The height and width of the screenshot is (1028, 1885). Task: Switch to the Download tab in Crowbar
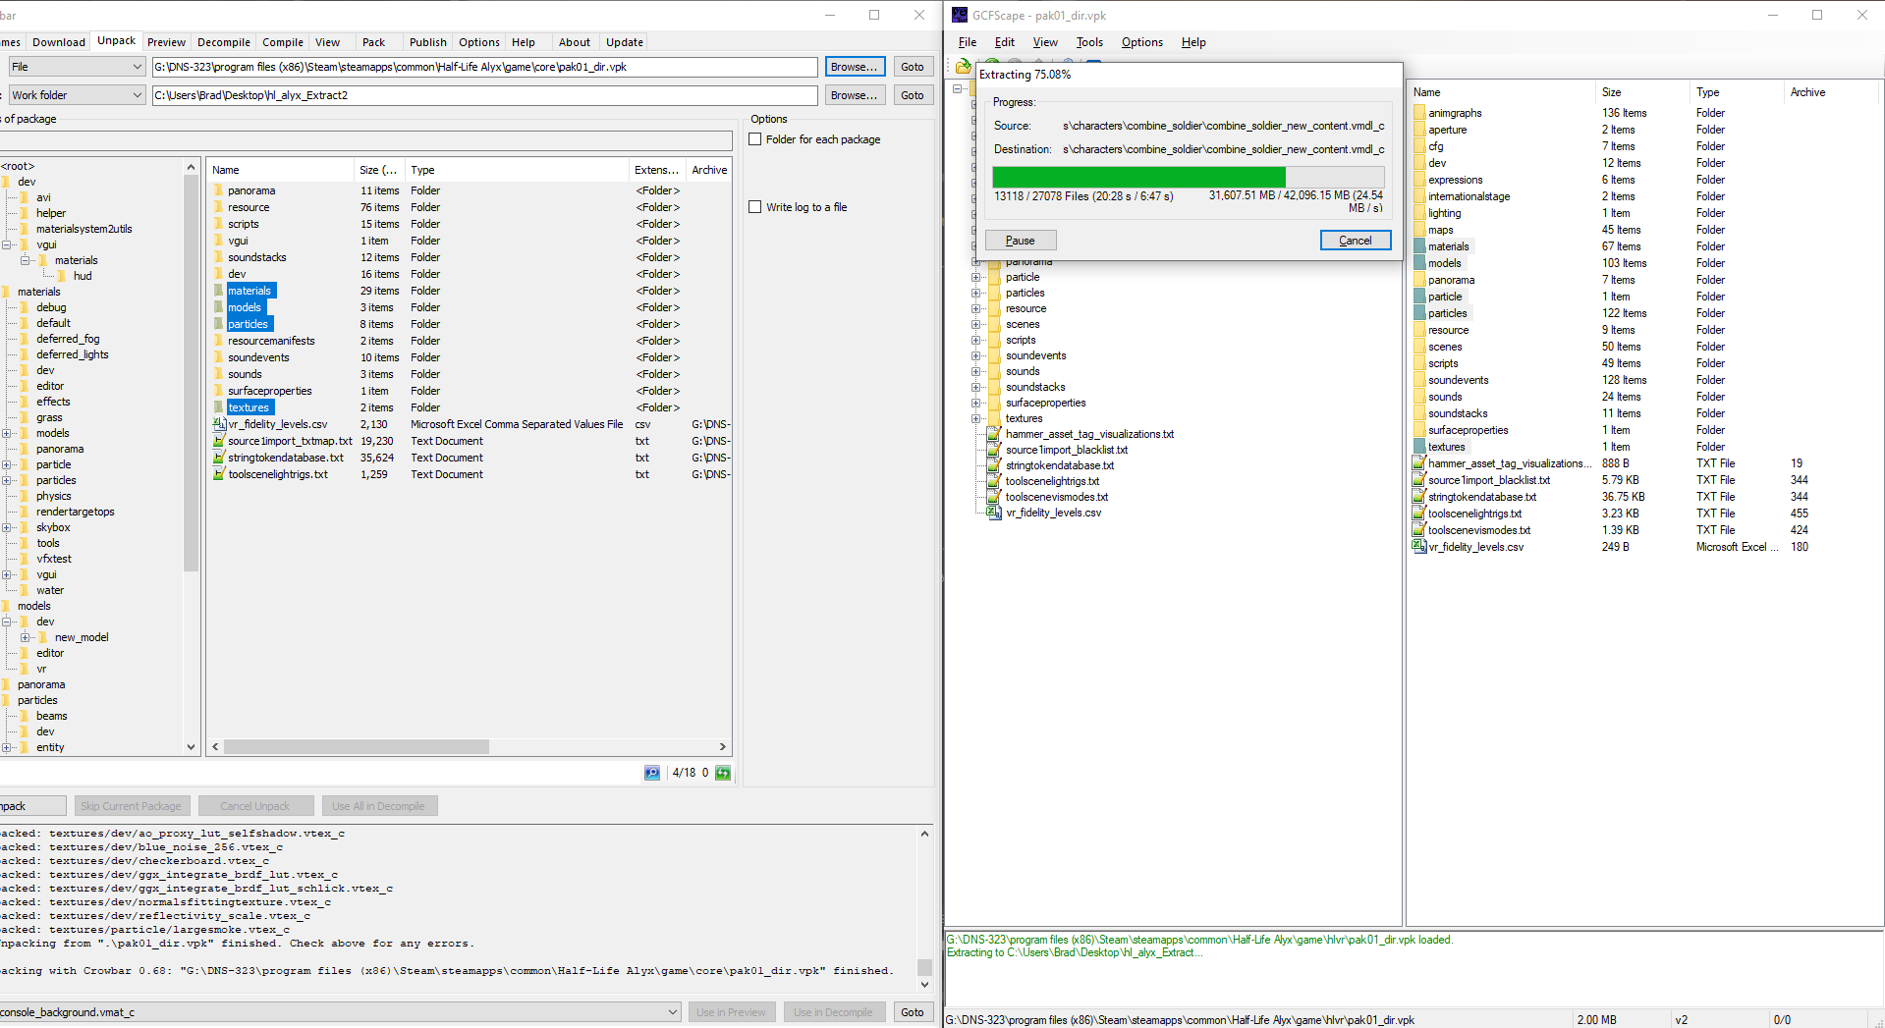(58, 42)
